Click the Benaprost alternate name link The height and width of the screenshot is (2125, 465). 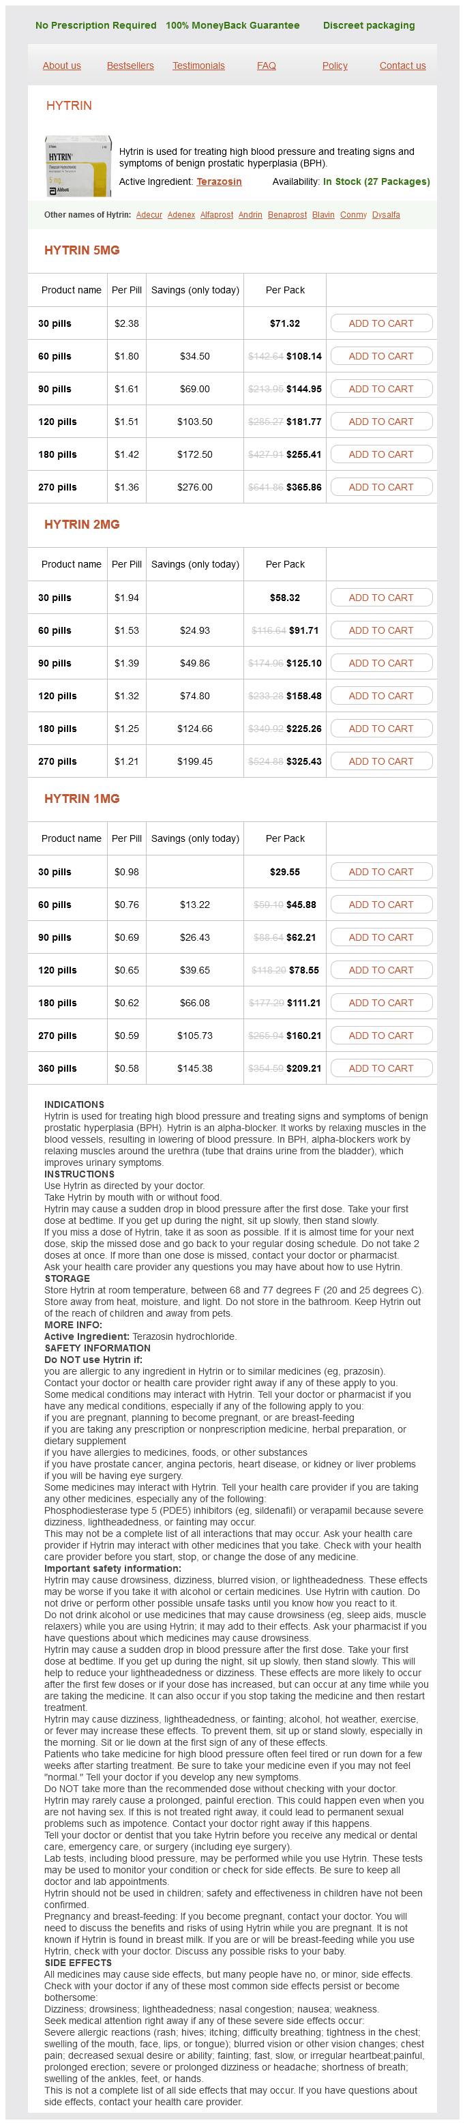[x=287, y=214]
